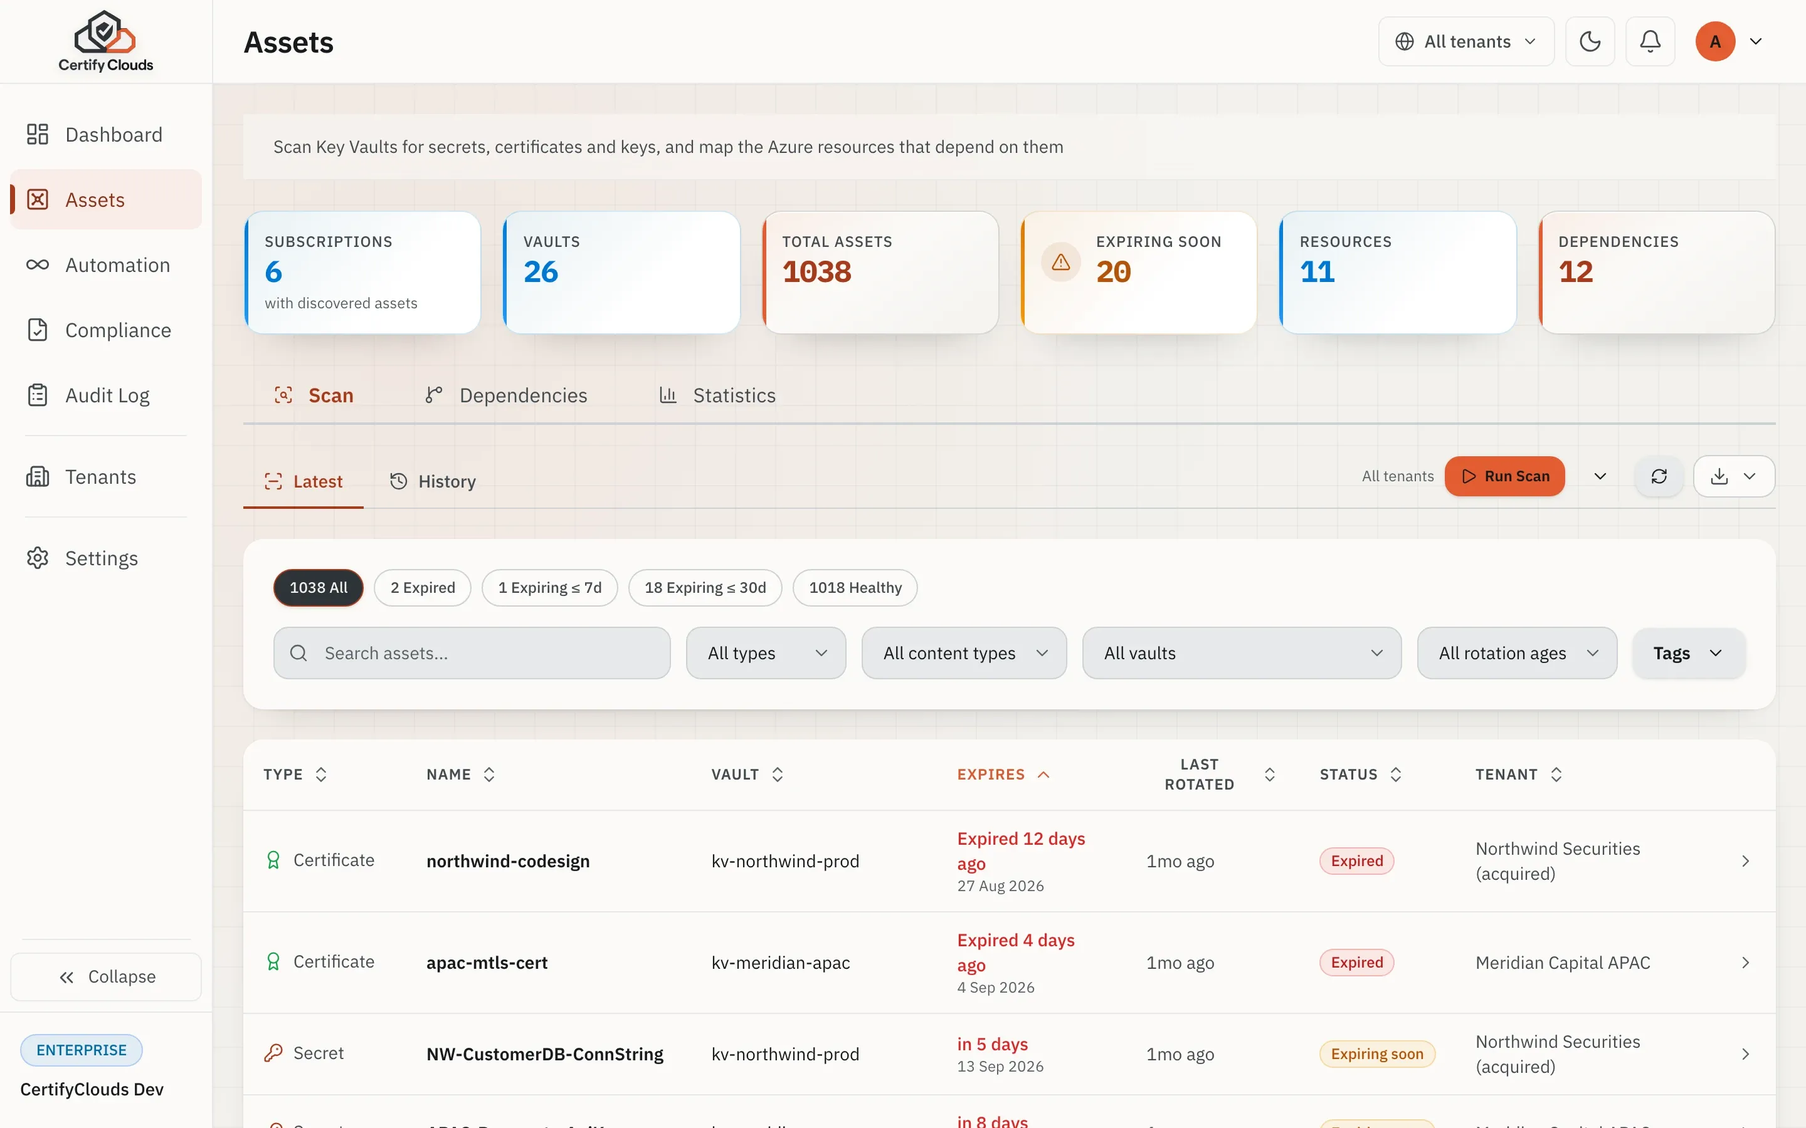The width and height of the screenshot is (1806, 1128).
Task: Open the Compliance page
Action: pos(106,330)
